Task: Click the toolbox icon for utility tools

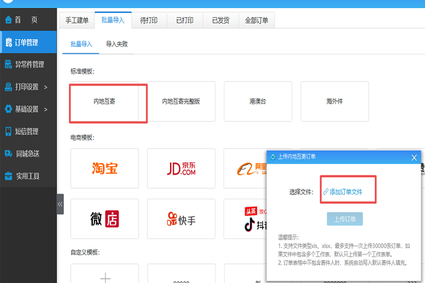Action: pos(8,176)
